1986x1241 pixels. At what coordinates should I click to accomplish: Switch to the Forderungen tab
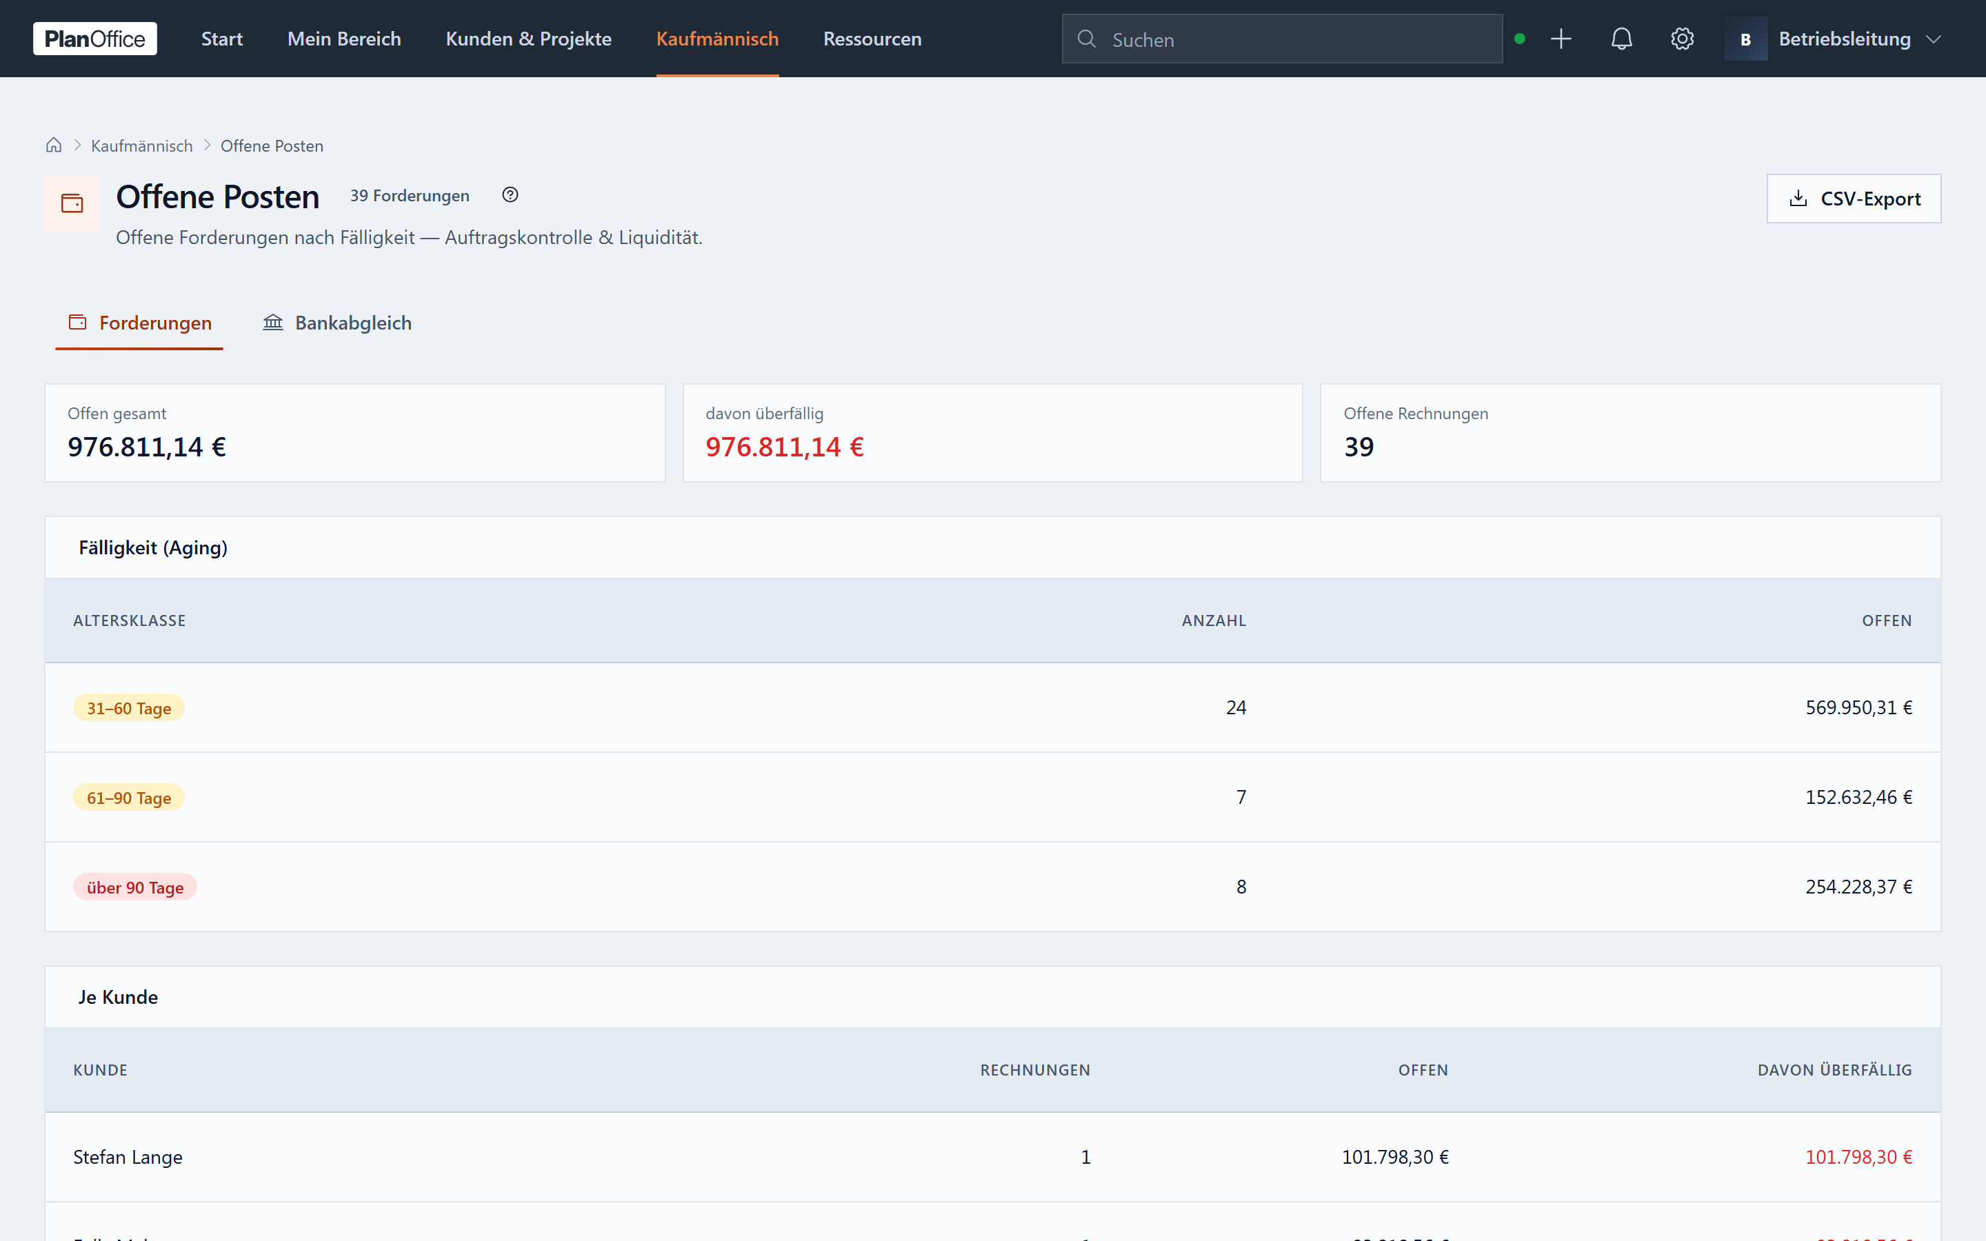(x=139, y=323)
